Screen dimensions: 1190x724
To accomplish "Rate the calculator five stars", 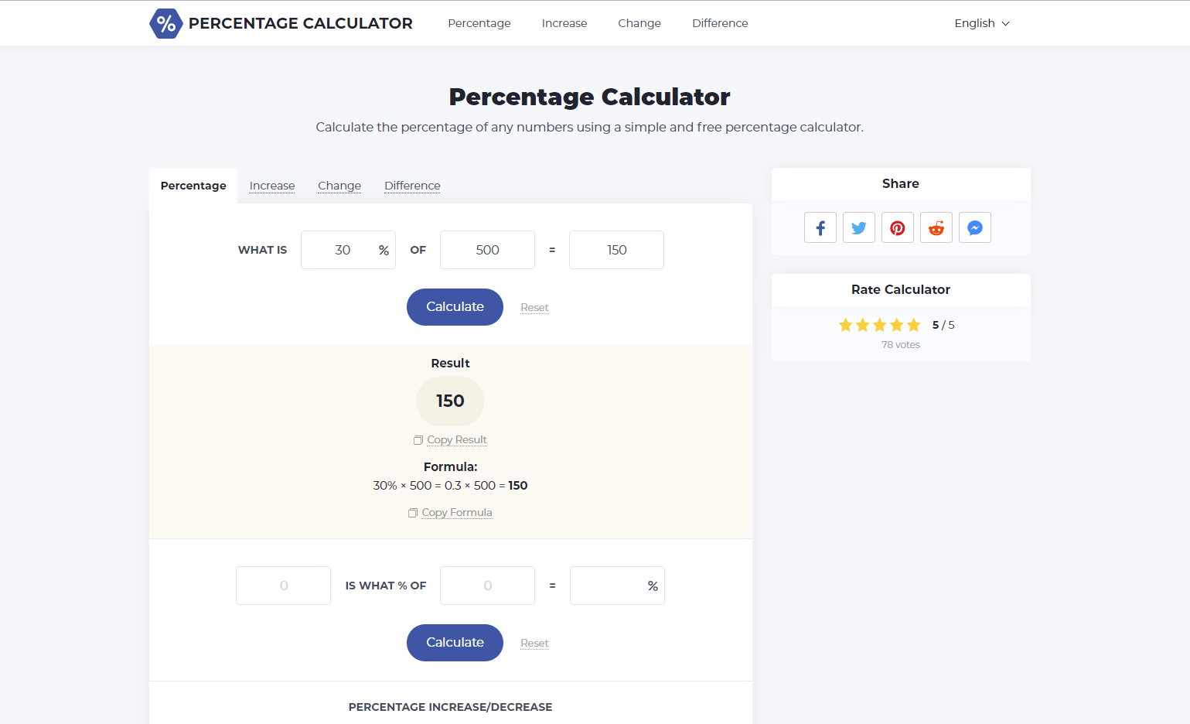I will (914, 325).
